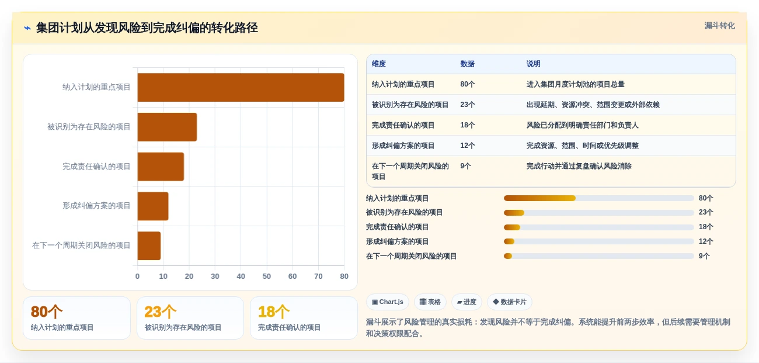Screen dimensions: 759x363
Task: Click chart axis label 在下一个周期关闭风险的项目
Action: point(82,246)
